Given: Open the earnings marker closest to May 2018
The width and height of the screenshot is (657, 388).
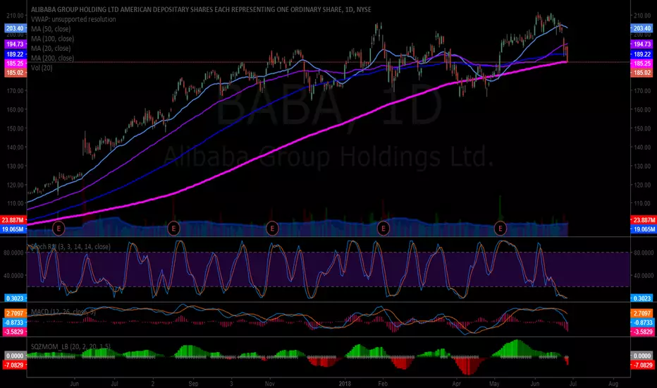Looking at the screenshot, I should click(x=501, y=229).
